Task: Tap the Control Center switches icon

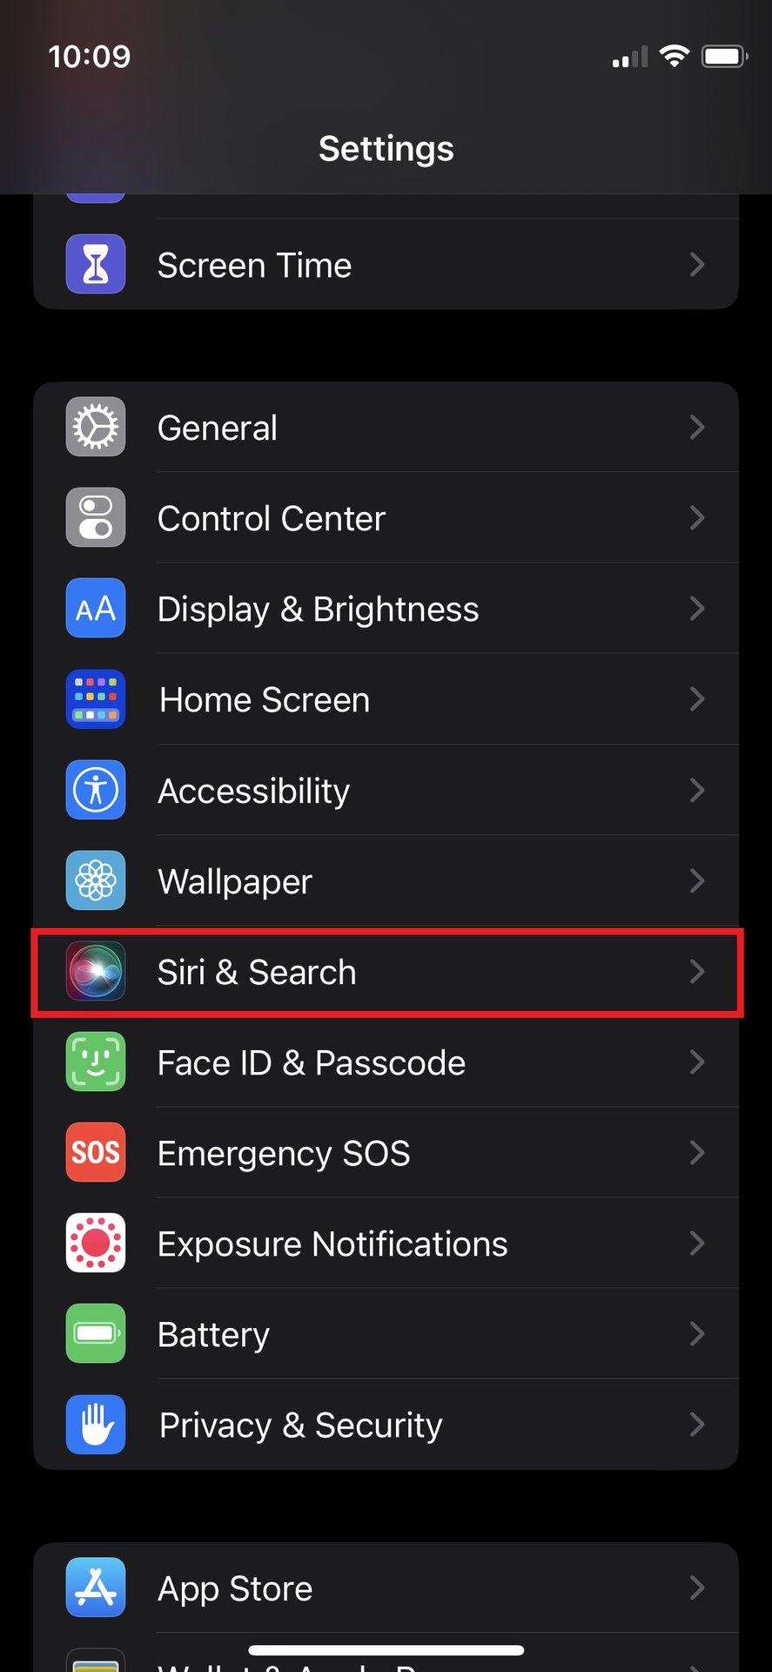Action: tap(96, 518)
